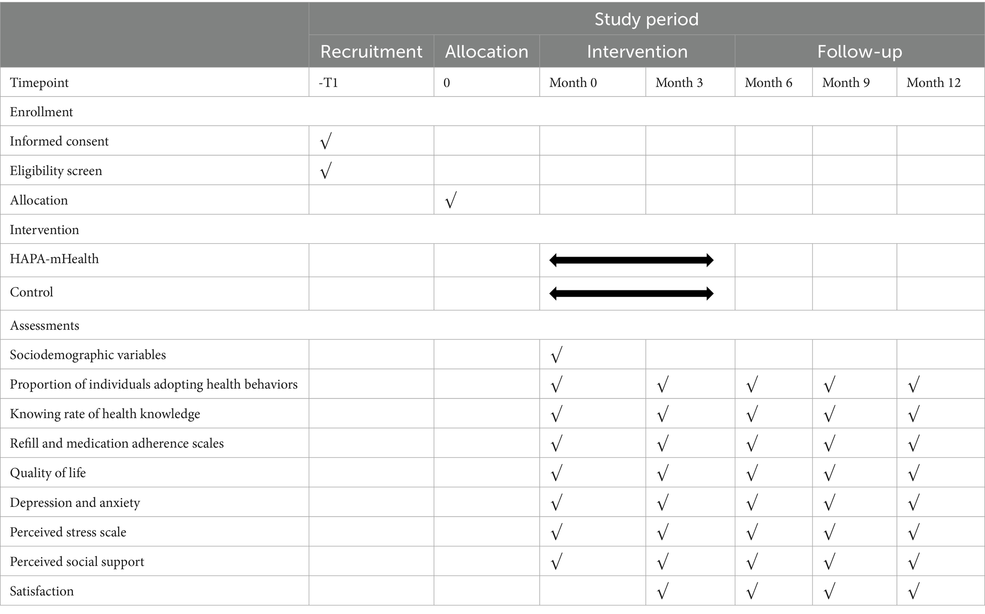Select the Control row double-headed arrow
Image resolution: width=985 pixels, height=614 pixels.
pyautogui.click(x=631, y=294)
